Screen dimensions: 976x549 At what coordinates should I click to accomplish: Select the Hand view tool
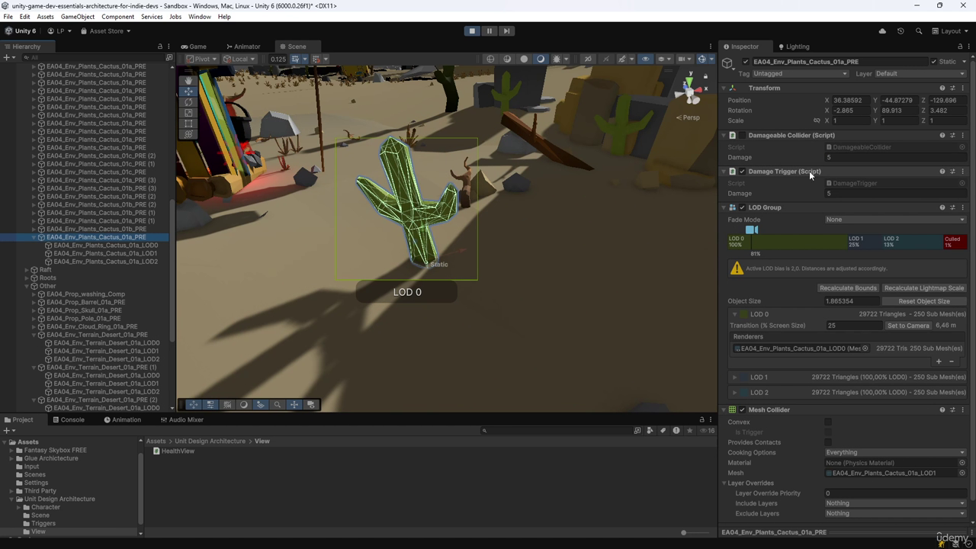(189, 80)
